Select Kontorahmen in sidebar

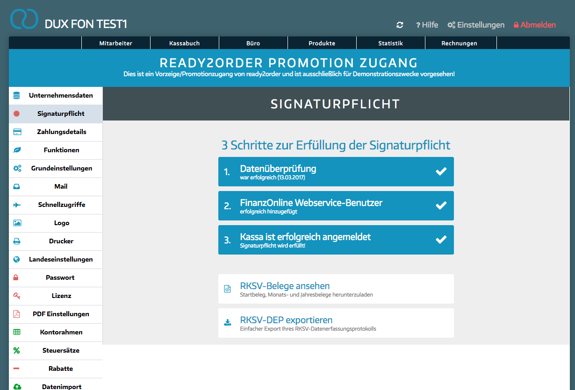coord(56,332)
